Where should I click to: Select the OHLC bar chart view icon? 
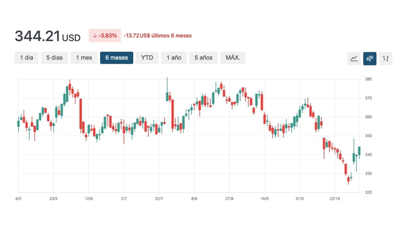click(x=385, y=58)
